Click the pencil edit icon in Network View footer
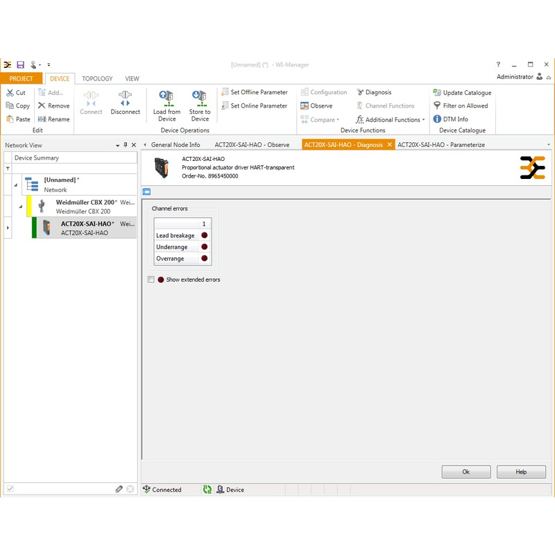 (119, 489)
